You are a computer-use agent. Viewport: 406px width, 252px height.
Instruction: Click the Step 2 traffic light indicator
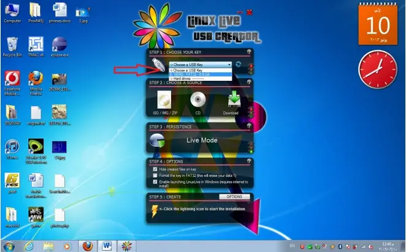pyautogui.click(x=251, y=112)
